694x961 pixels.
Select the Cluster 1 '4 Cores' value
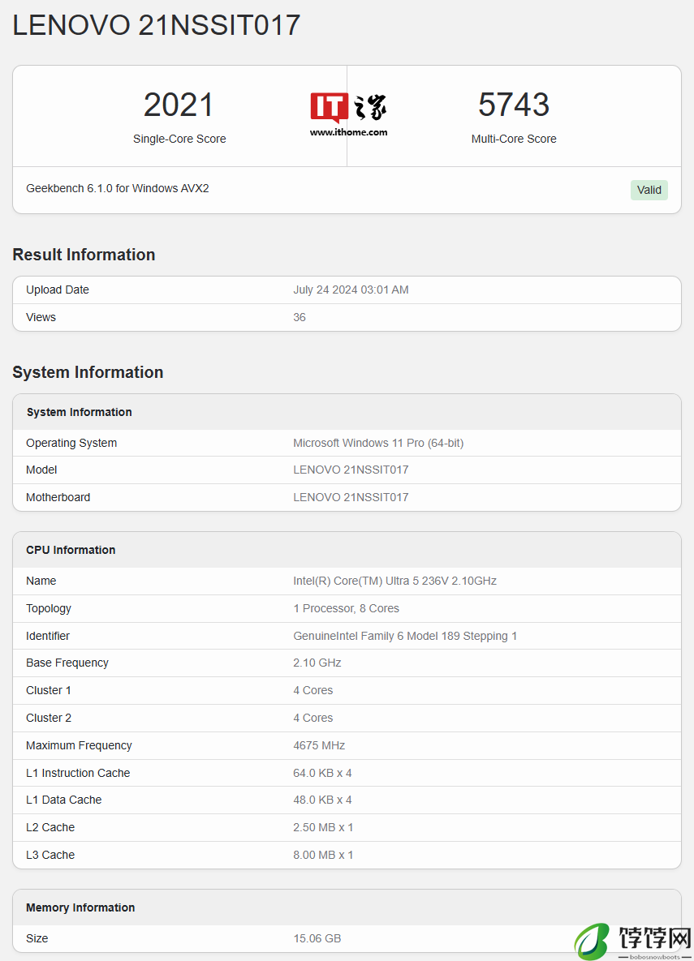[313, 691]
